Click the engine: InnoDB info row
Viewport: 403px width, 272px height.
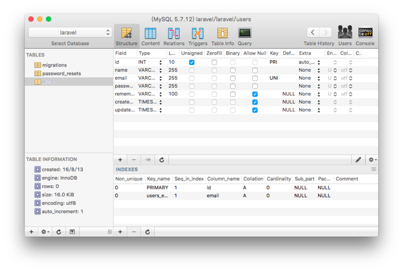(x=56, y=178)
